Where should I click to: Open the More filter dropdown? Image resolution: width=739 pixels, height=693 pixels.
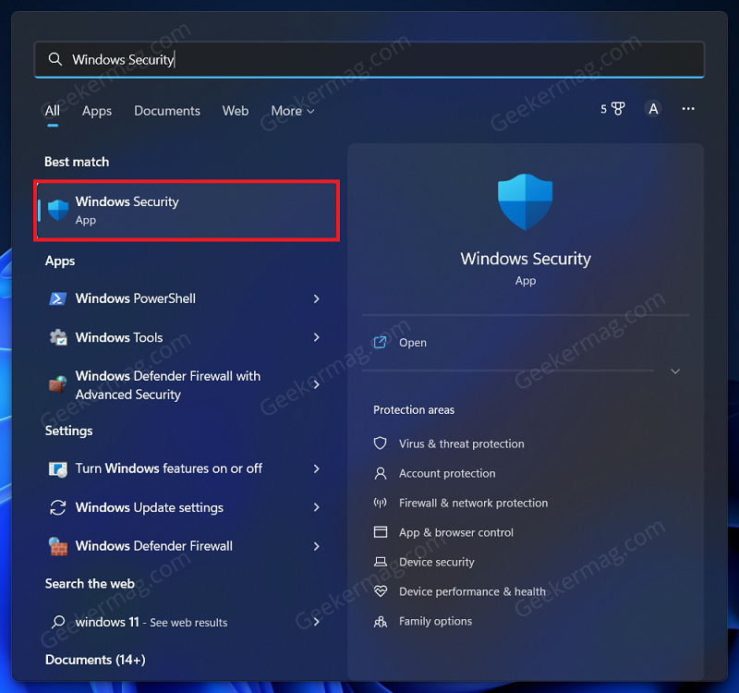[x=293, y=111]
